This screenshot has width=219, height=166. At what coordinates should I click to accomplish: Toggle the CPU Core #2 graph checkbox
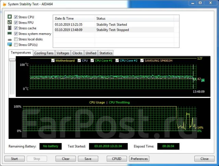point(117,61)
